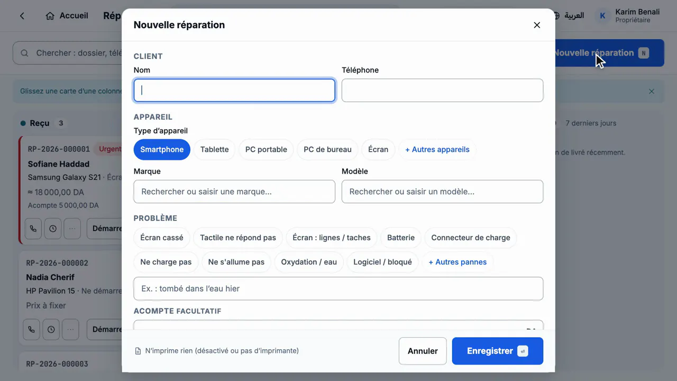Viewport: 677px width, 381px height.
Task: Click the printer status icon in dialog footer
Action: [138, 351]
